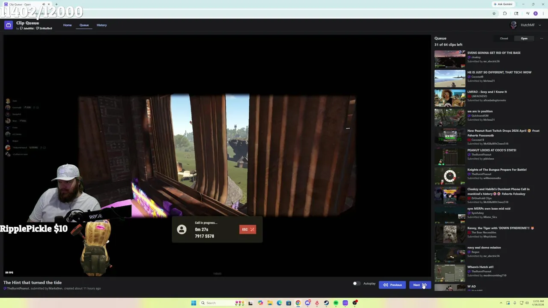The height and width of the screenshot is (308, 548).
Task: Open Knights of The Bungus clip thumbnail
Action: (450, 176)
